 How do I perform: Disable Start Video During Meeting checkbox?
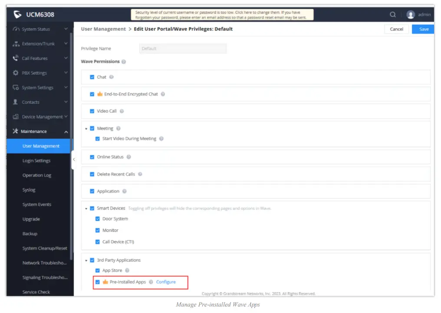pos(98,139)
